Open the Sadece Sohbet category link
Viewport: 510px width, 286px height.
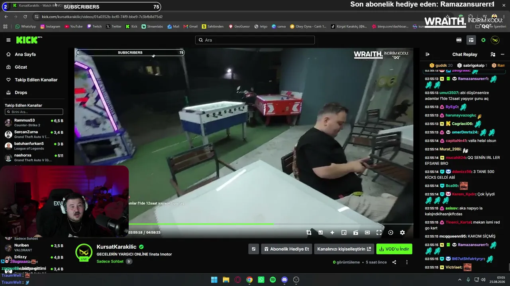(x=110, y=261)
